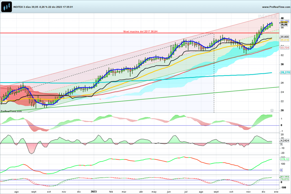Click the 'feb' month marker on time axis
This screenshot has width=291, height=194.
(x=111, y=192)
